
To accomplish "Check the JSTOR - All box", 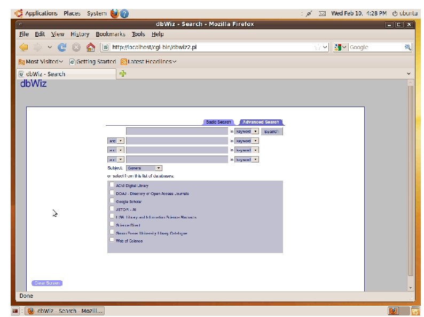I will 112,208.
